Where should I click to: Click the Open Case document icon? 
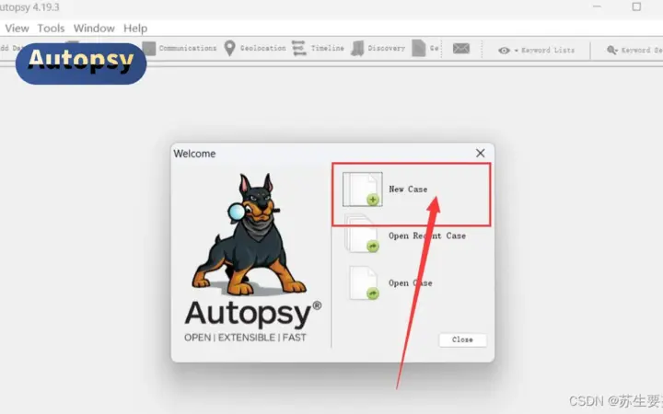tap(364, 282)
